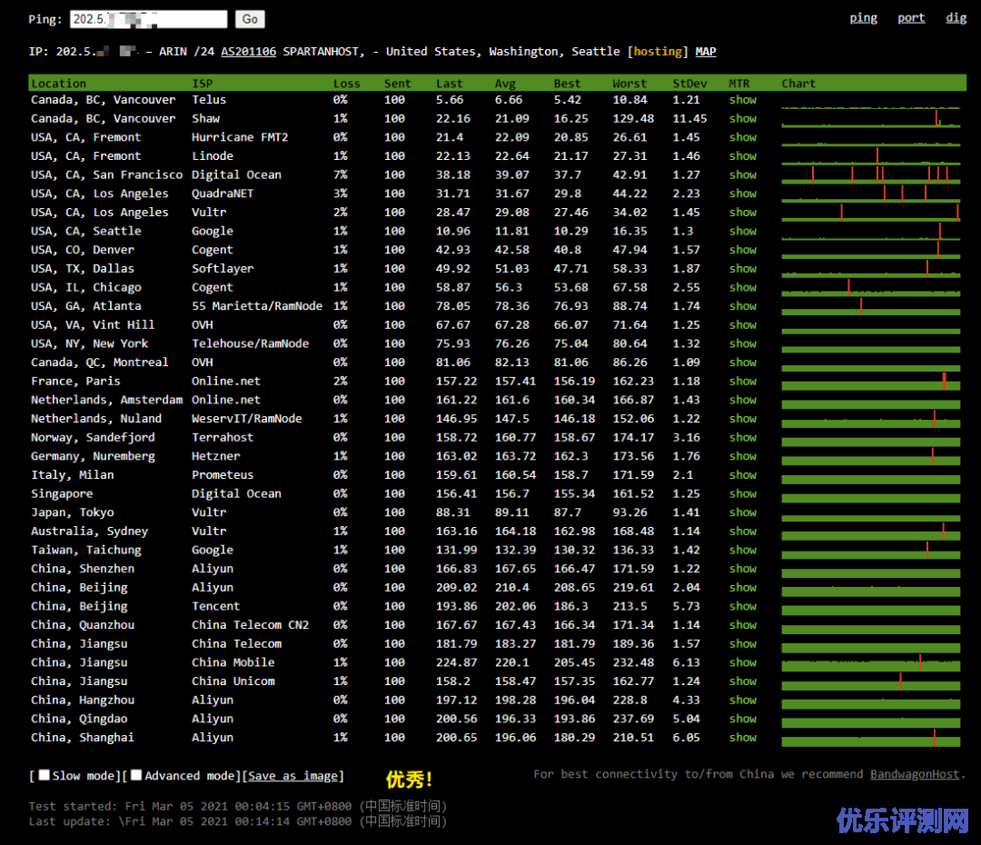Show MTR for Japan, Tokyo row

click(x=743, y=512)
